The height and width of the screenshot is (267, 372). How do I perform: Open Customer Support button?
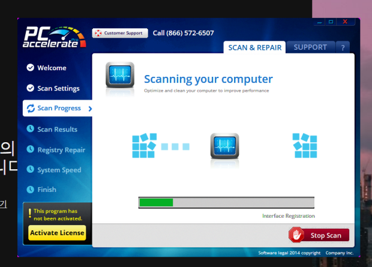(120, 33)
